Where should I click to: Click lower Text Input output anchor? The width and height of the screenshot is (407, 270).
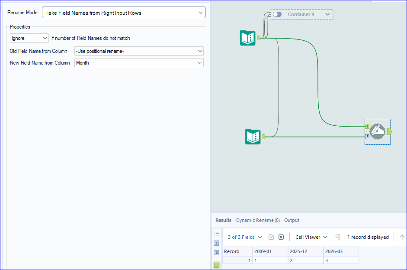[x=264, y=137]
